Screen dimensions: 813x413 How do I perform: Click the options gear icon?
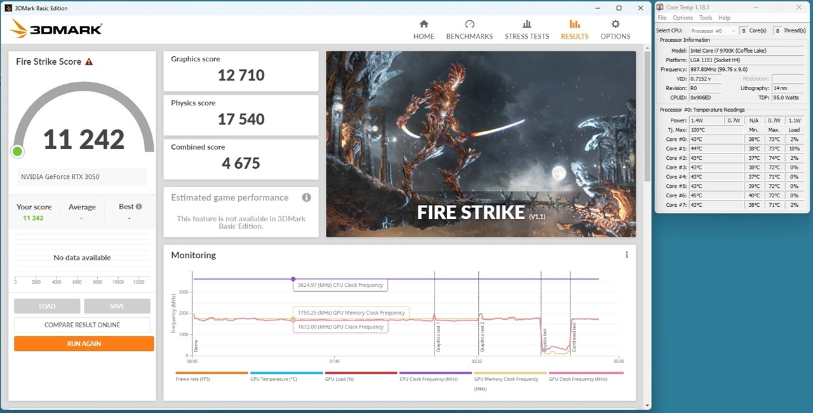tap(615, 24)
